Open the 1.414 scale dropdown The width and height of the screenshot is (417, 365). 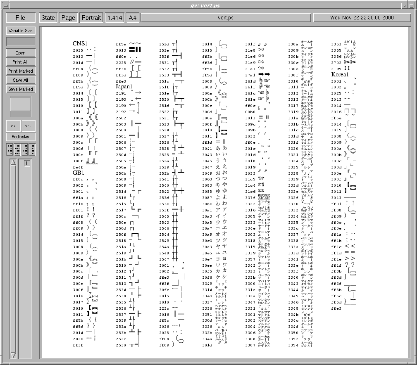coord(114,18)
